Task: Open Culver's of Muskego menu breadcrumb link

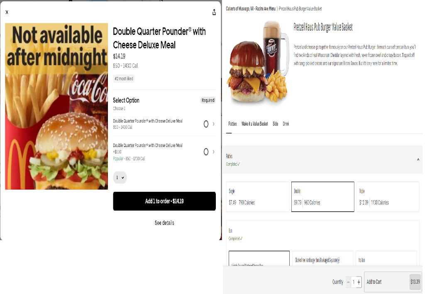Action: pos(251,9)
